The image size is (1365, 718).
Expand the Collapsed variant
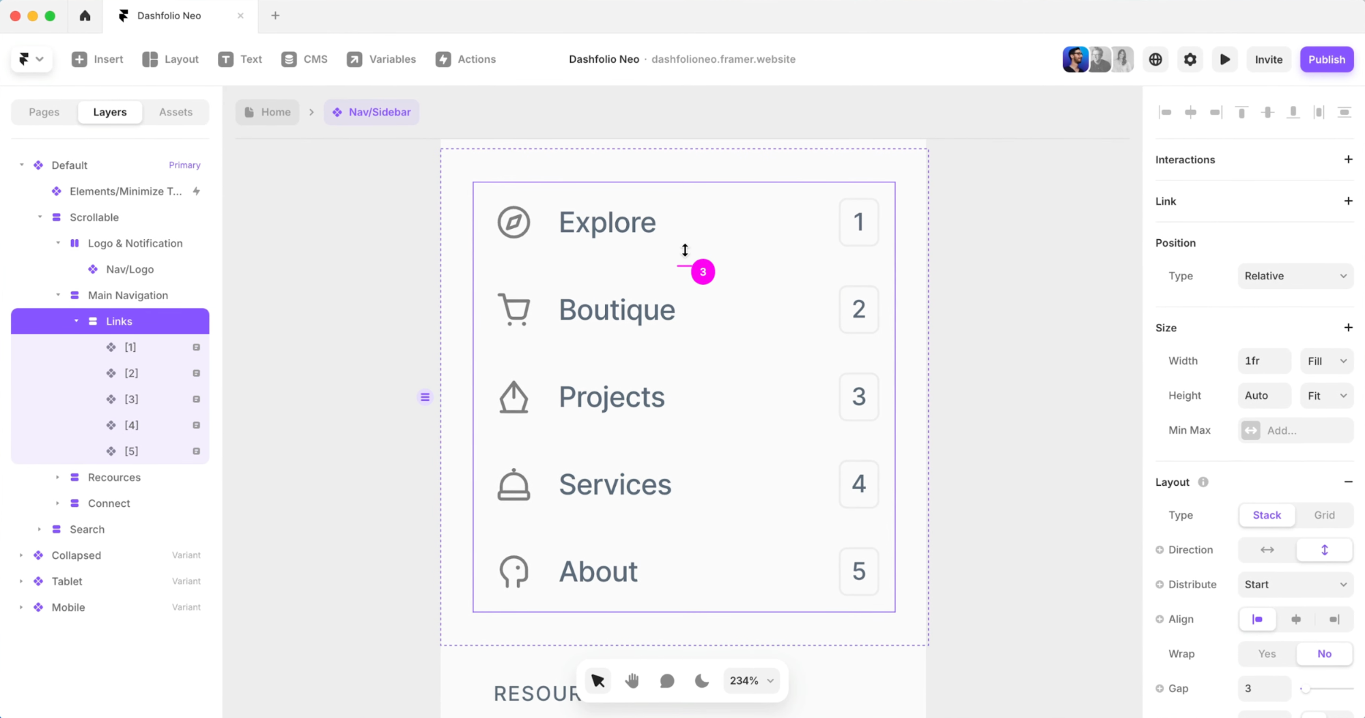[x=21, y=555]
